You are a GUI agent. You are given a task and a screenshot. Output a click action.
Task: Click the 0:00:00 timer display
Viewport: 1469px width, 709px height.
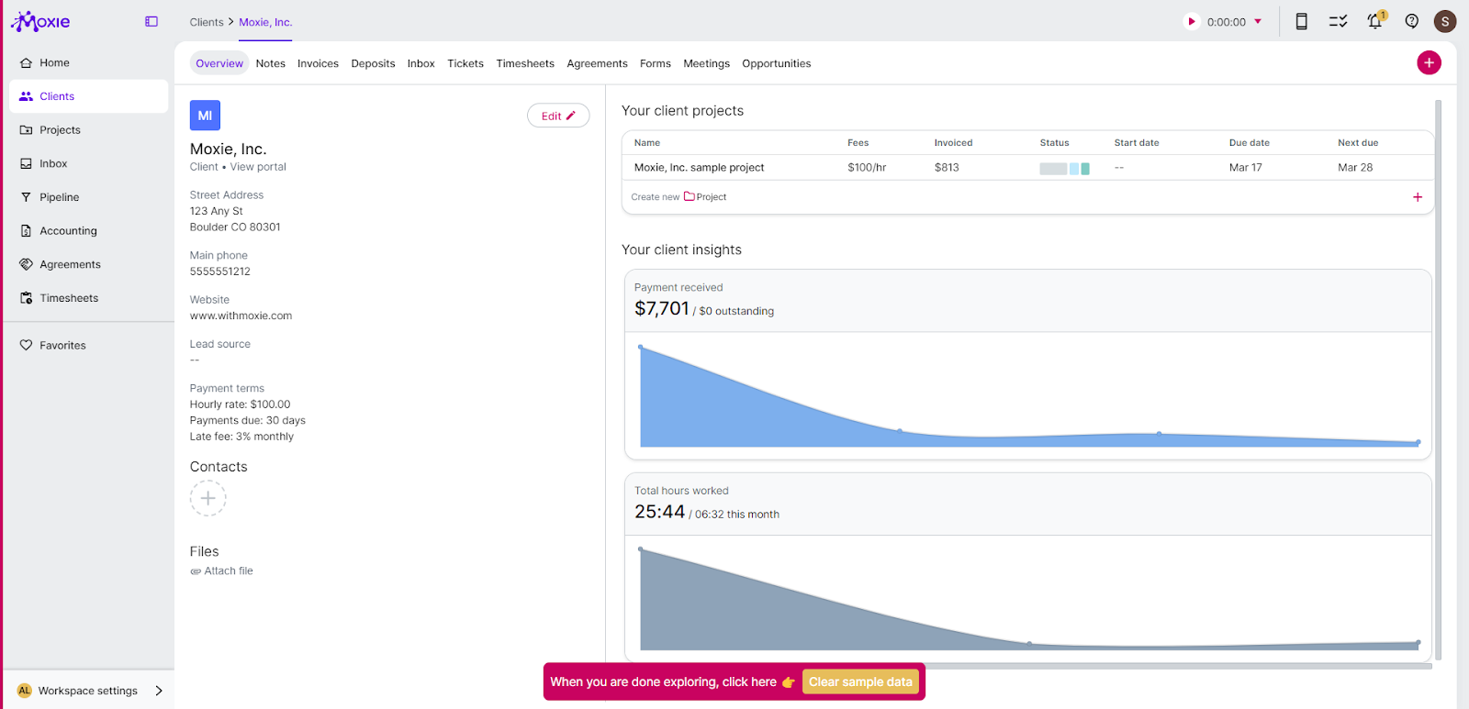pos(1227,22)
